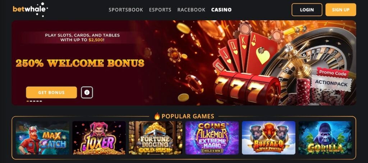Open the Sportsbook section
Viewport: 368px width, 163px height.
point(126,10)
